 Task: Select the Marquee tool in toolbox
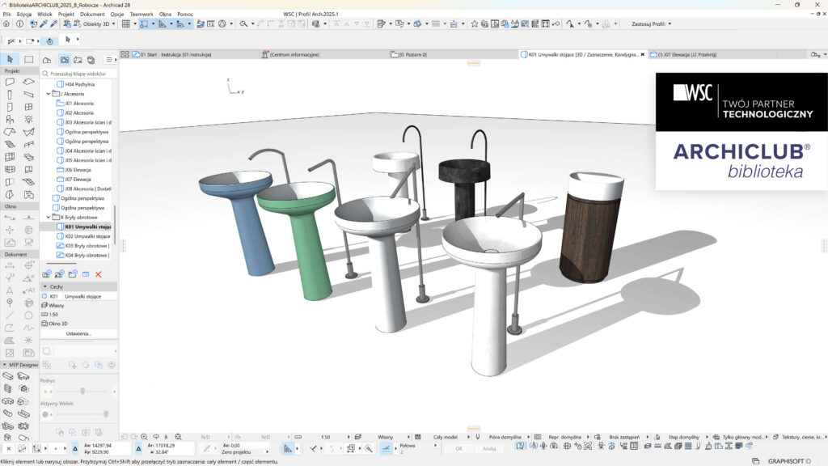[29, 59]
